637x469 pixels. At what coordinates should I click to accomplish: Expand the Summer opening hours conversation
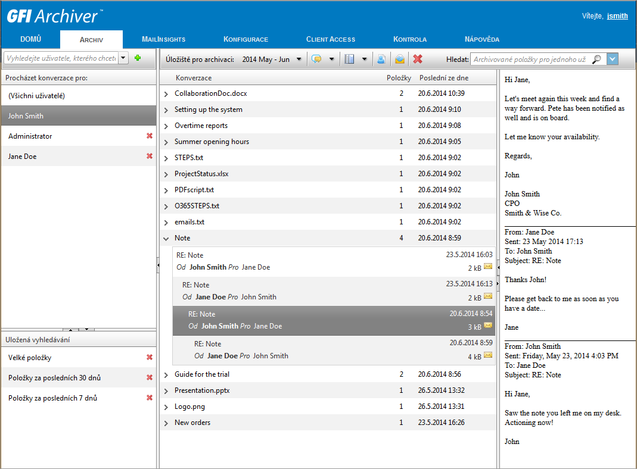166,142
